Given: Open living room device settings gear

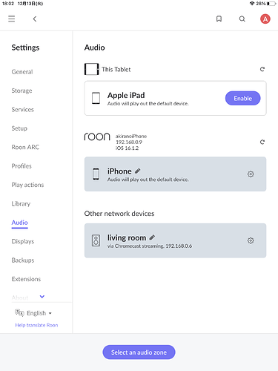Looking at the screenshot, I should click(251, 240).
